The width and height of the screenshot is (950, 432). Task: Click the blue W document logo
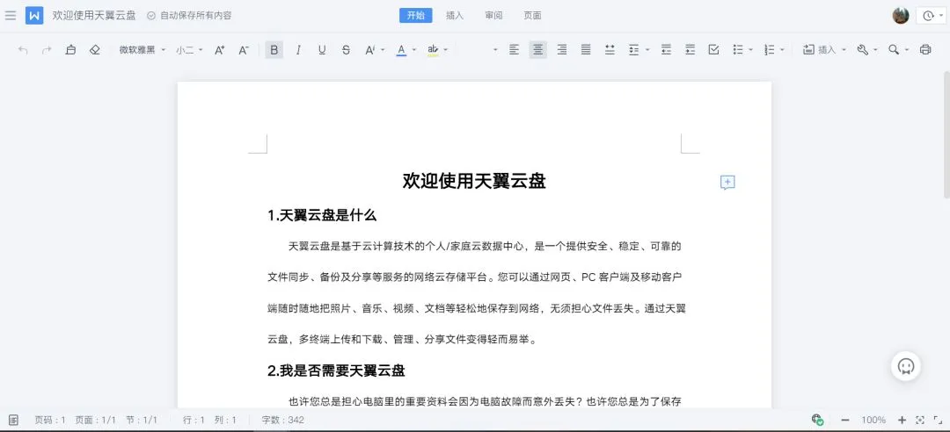tap(34, 16)
